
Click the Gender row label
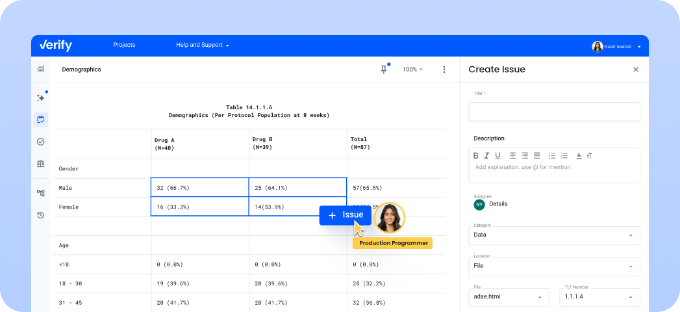click(x=69, y=168)
